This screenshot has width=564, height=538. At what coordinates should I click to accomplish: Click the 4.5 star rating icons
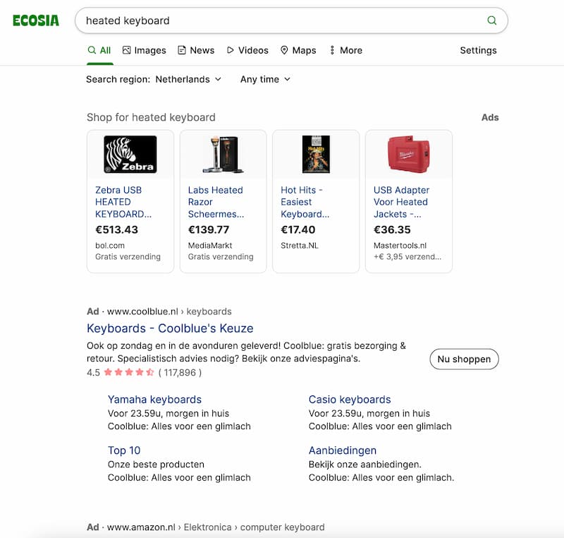(x=129, y=372)
